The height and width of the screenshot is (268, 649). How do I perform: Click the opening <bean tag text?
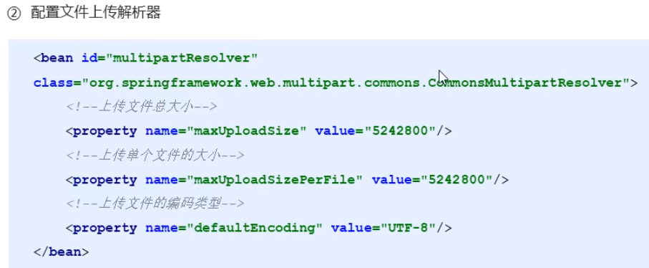click(x=54, y=57)
